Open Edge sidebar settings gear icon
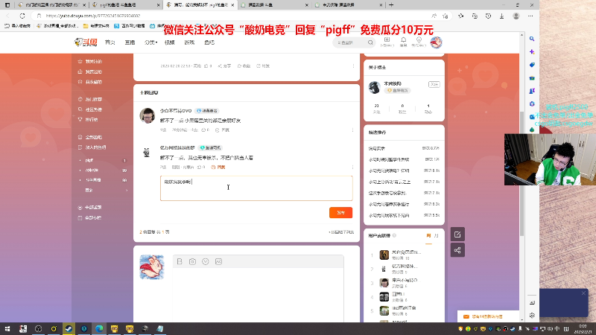Viewport: 596px width, 335px height. [532, 315]
